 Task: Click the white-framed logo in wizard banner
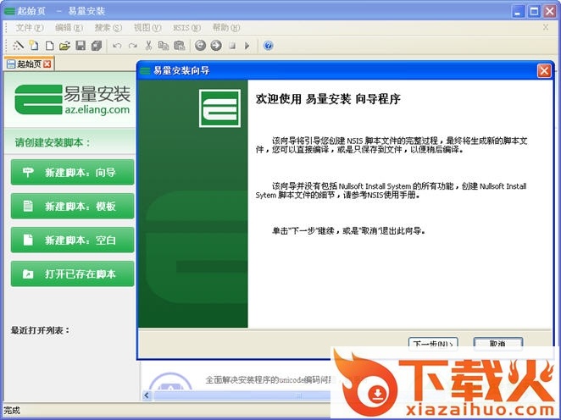click(219, 108)
